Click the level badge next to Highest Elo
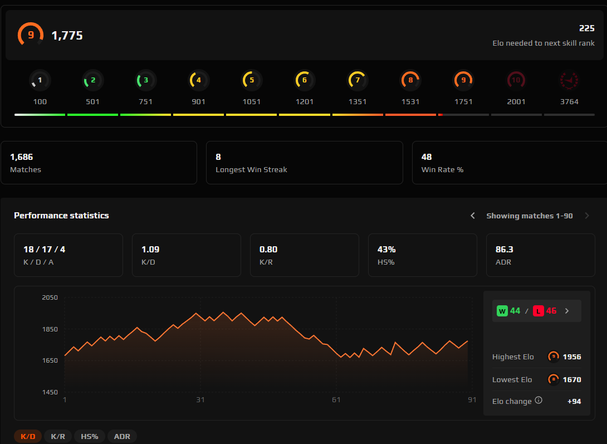The height and width of the screenshot is (444, 607). [554, 357]
